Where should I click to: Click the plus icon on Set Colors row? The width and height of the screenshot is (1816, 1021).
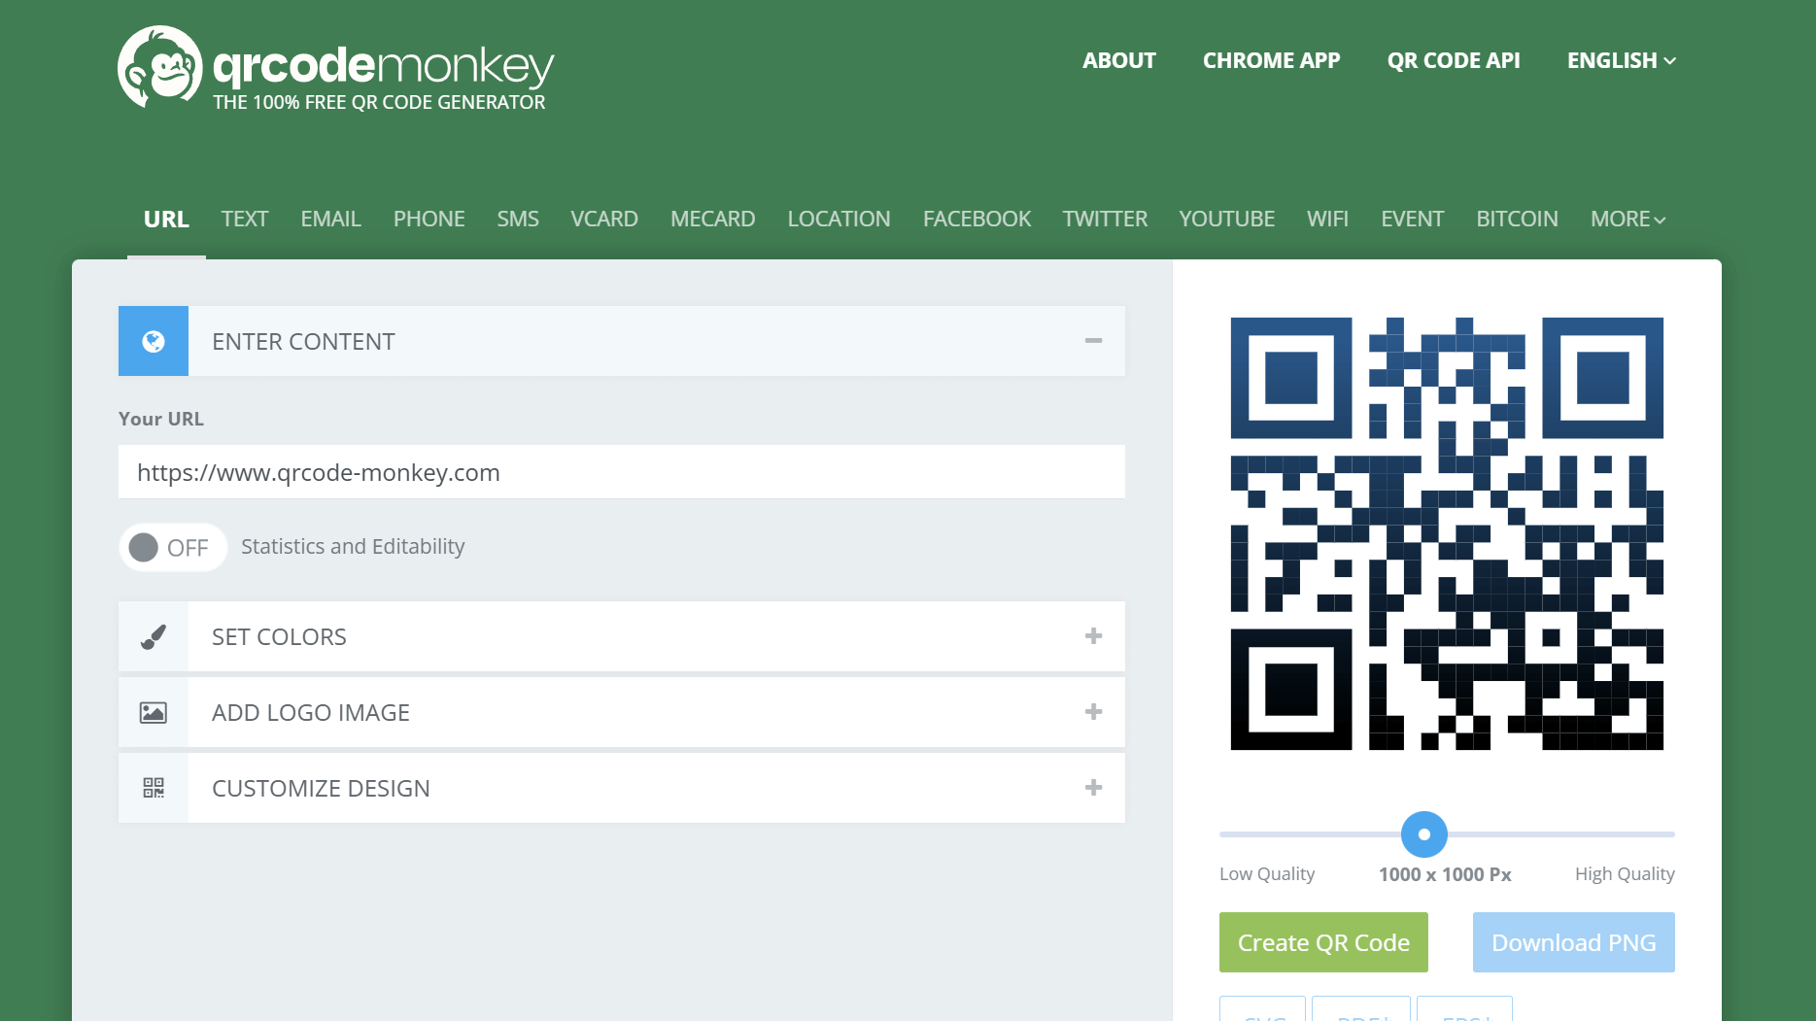pyautogui.click(x=1093, y=636)
